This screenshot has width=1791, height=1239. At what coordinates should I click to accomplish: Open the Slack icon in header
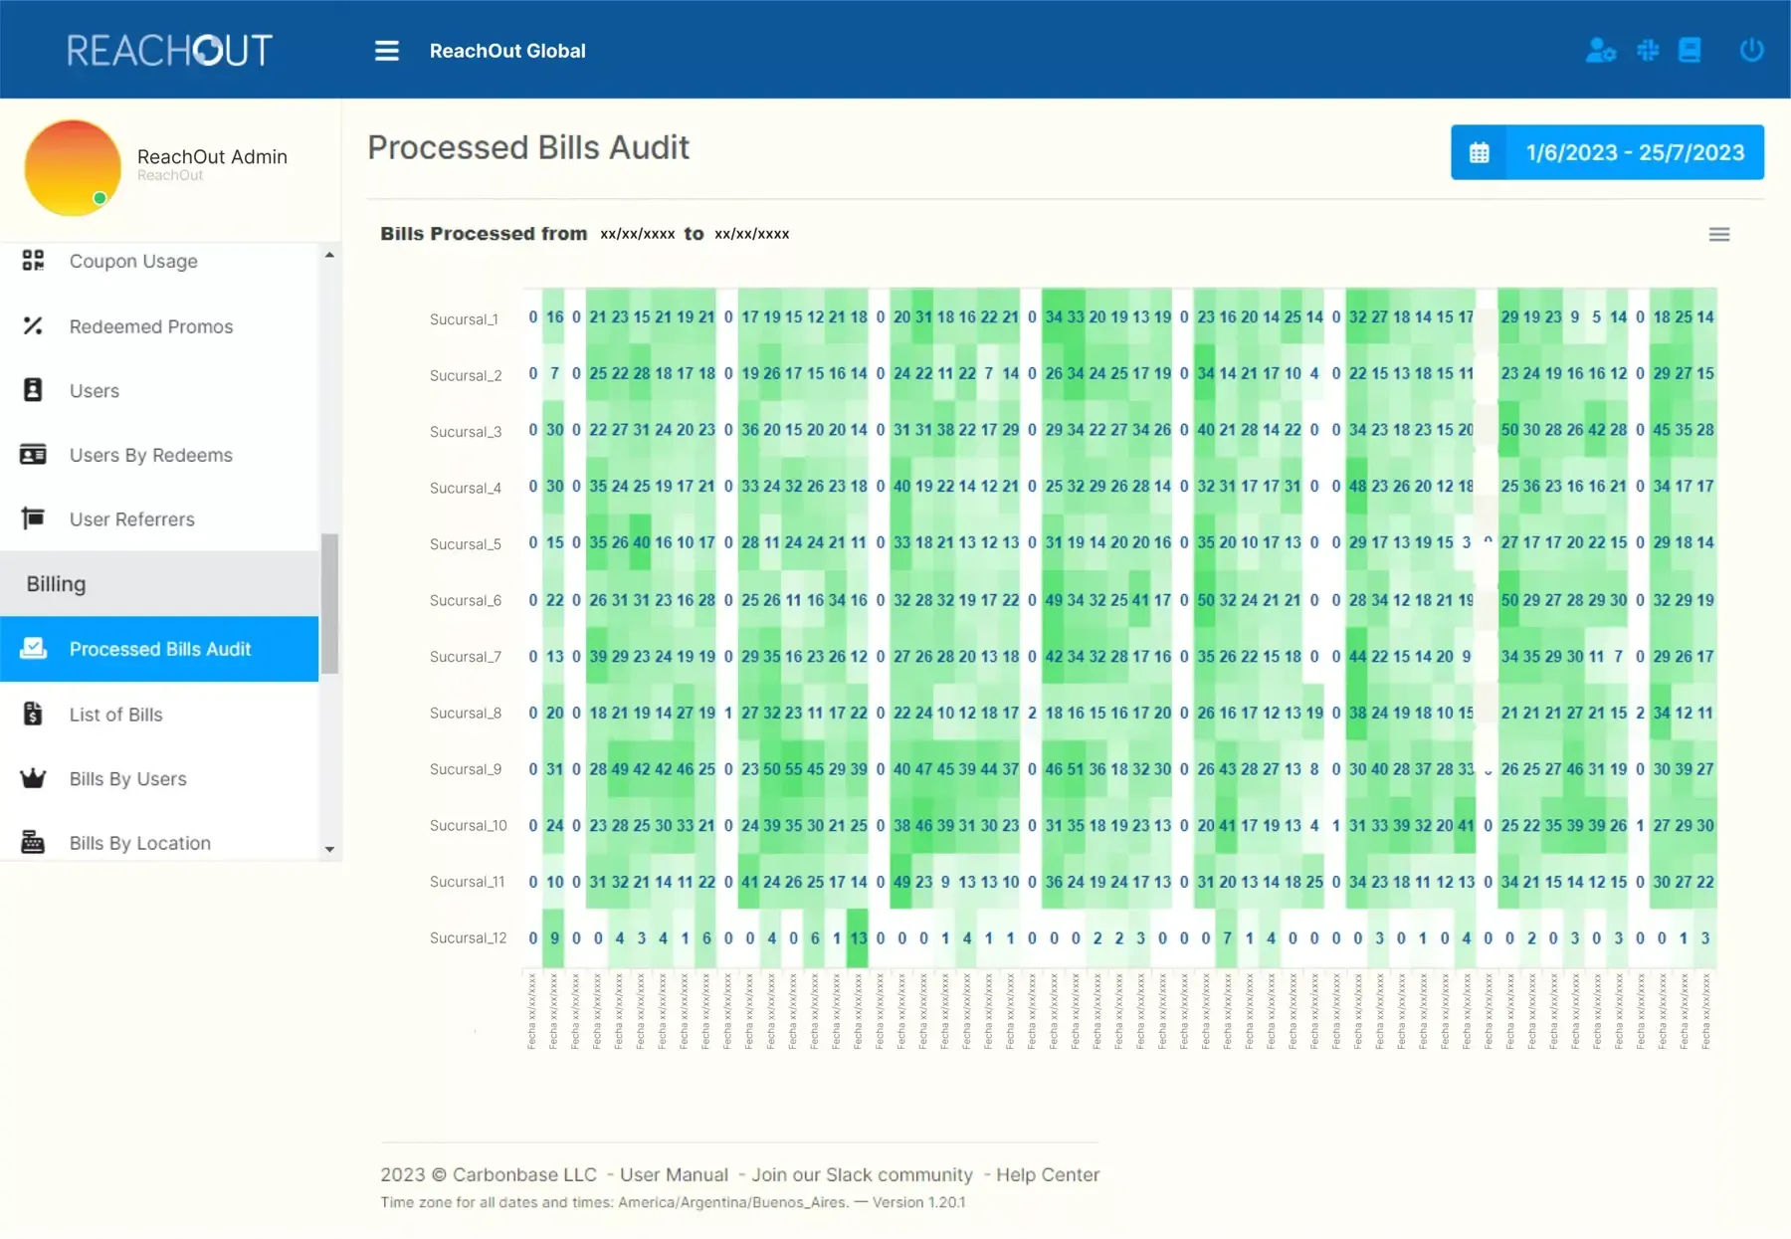(1648, 50)
